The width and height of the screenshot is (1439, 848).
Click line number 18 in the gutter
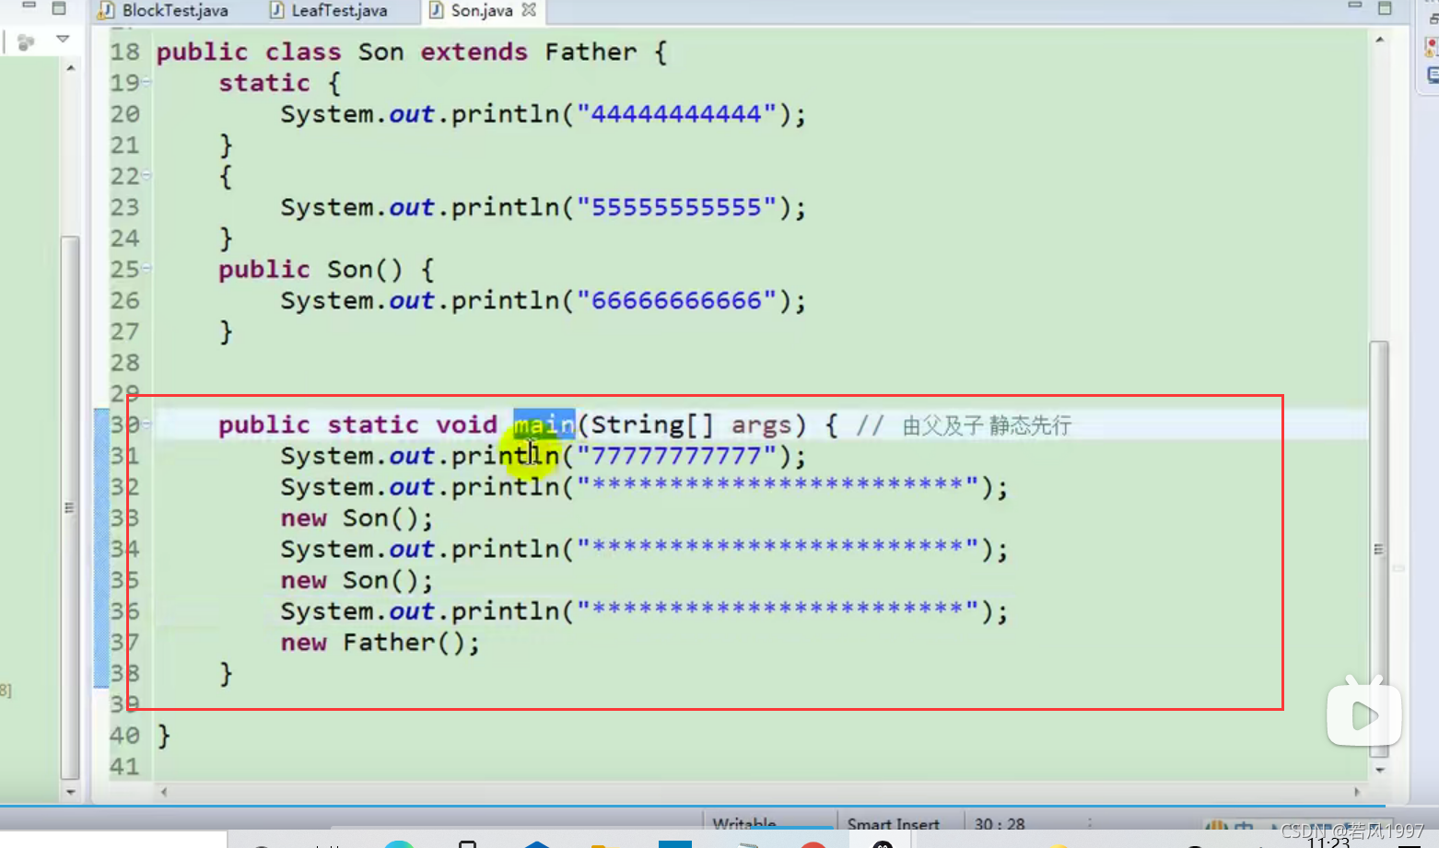pos(125,52)
